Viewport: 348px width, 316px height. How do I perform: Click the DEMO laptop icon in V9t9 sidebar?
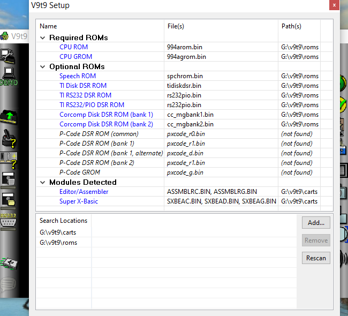(x=9, y=77)
